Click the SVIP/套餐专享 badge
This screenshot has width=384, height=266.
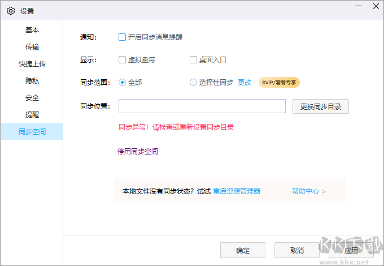(279, 83)
